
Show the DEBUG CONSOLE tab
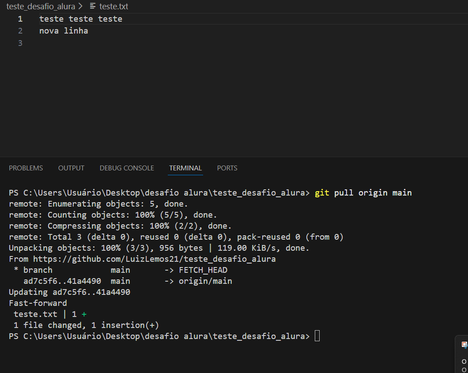tap(127, 168)
